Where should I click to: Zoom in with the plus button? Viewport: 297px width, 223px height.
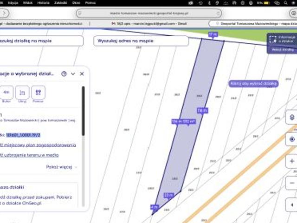pyautogui.click(x=292, y=161)
